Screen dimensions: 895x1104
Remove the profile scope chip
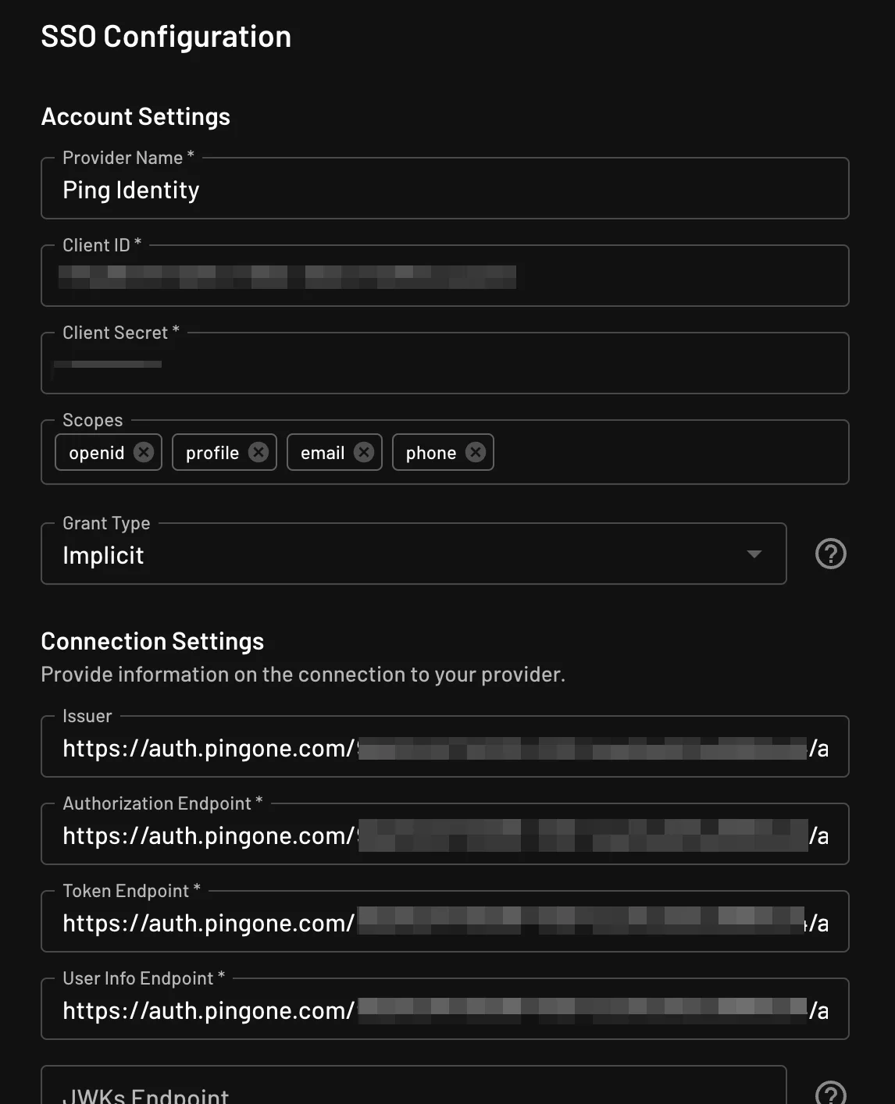tap(259, 452)
